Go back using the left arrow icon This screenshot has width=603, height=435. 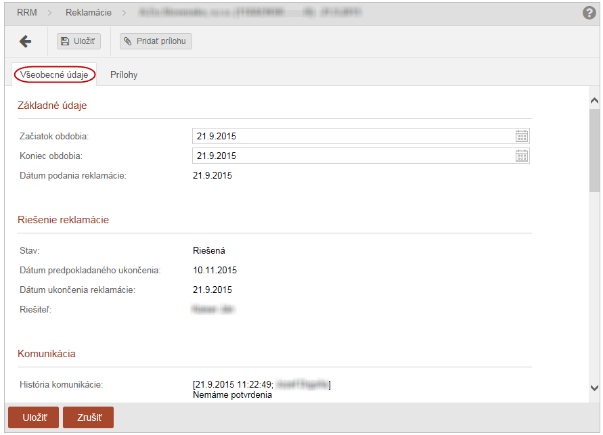pyautogui.click(x=26, y=41)
